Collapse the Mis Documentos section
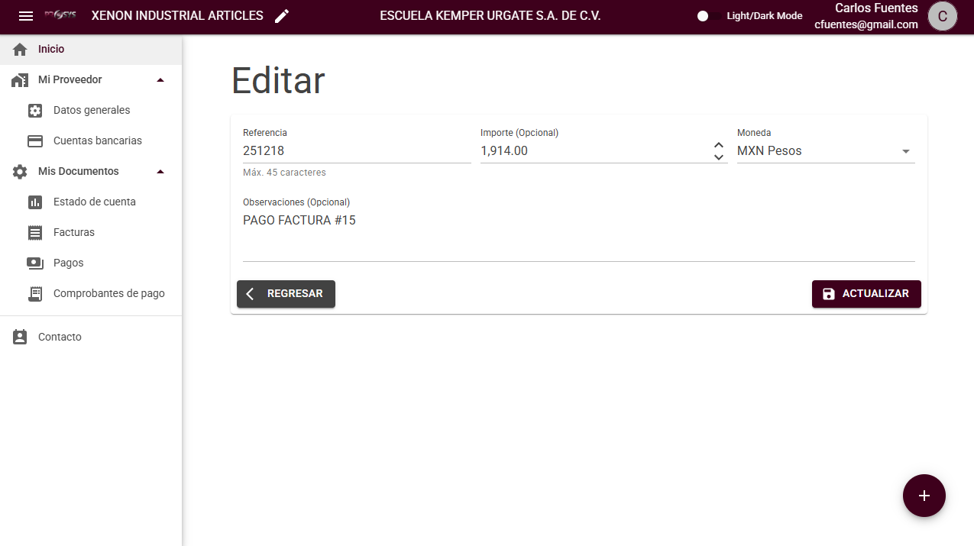Viewport: 974px width, 546px height. pyautogui.click(x=160, y=172)
